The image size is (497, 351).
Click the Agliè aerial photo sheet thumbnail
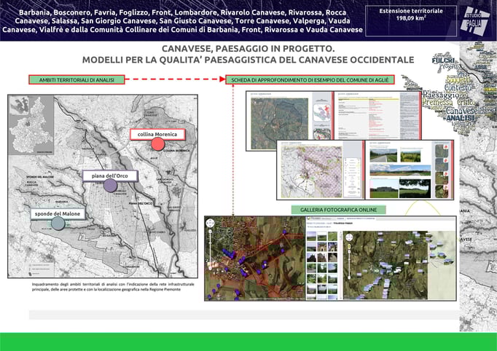click(289, 121)
